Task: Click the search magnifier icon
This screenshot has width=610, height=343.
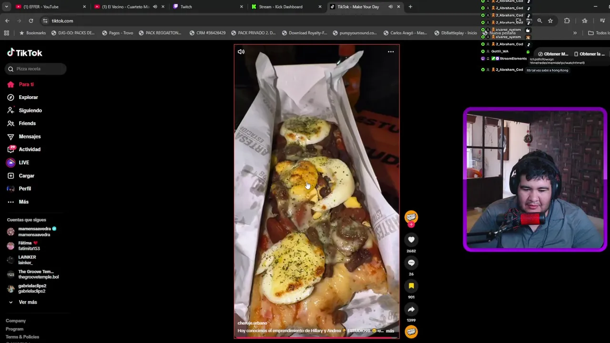Action: pos(10,69)
